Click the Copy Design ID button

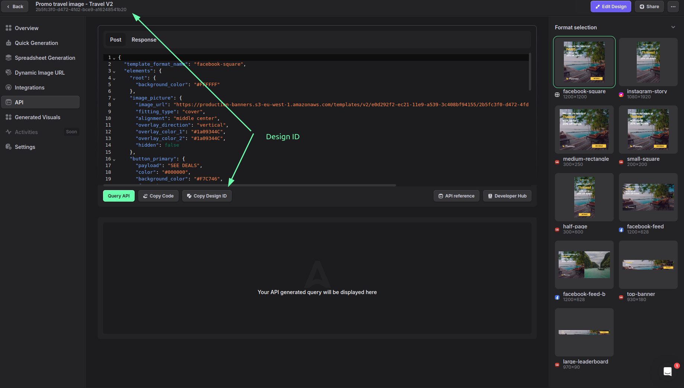[x=207, y=196]
